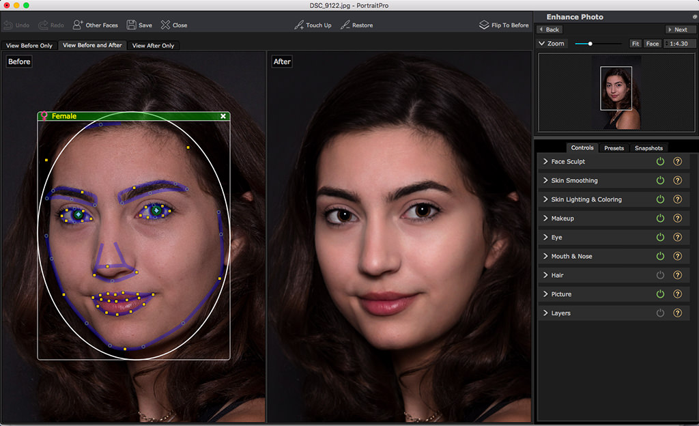Enable Layers power button
Screen dimensions: 699x426
(660, 313)
